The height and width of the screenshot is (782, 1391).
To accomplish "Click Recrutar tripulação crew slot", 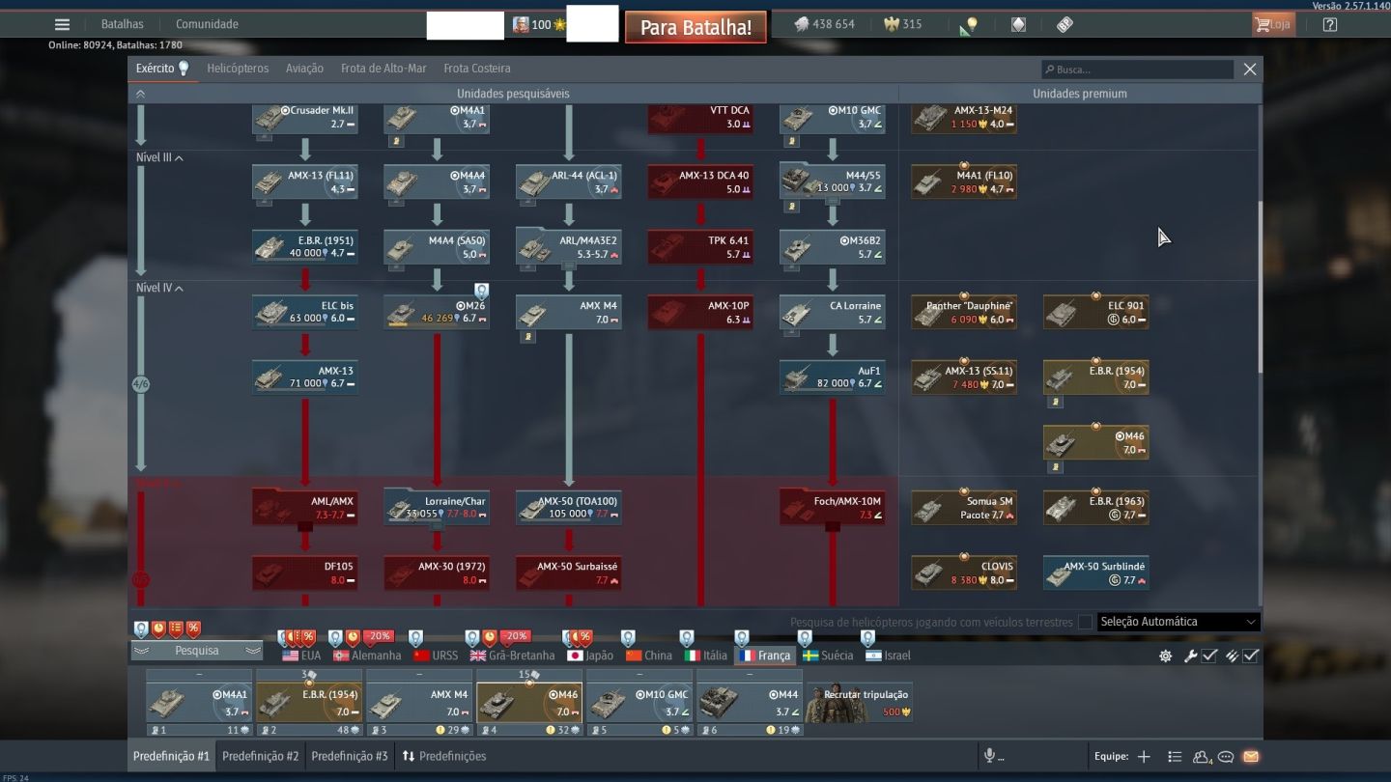I will [x=860, y=704].
